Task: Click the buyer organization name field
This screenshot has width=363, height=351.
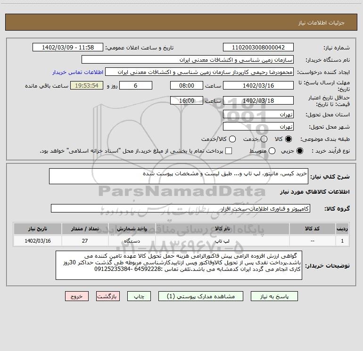Action: click(188, 60)
